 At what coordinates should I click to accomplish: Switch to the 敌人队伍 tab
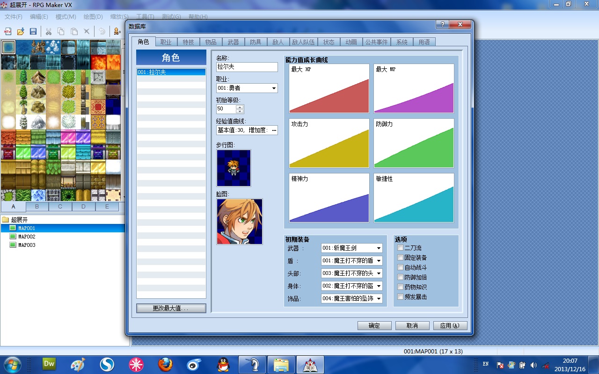pos(303,42)
